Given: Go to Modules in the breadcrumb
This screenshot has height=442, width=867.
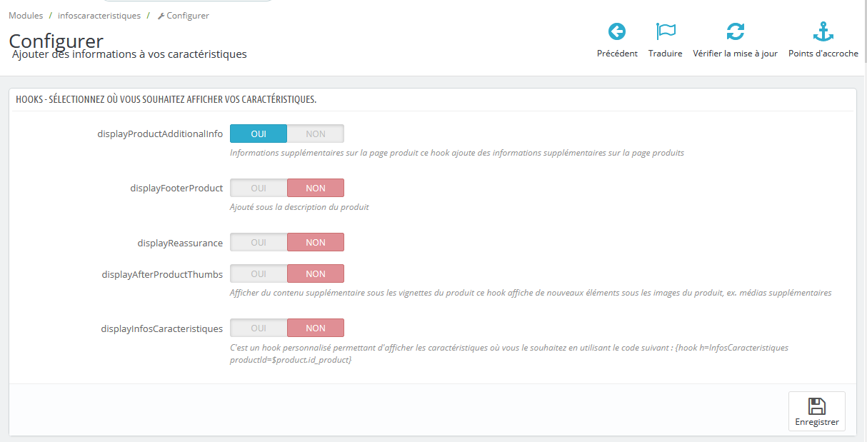Looking at the screenshot, I should [26, 16].
